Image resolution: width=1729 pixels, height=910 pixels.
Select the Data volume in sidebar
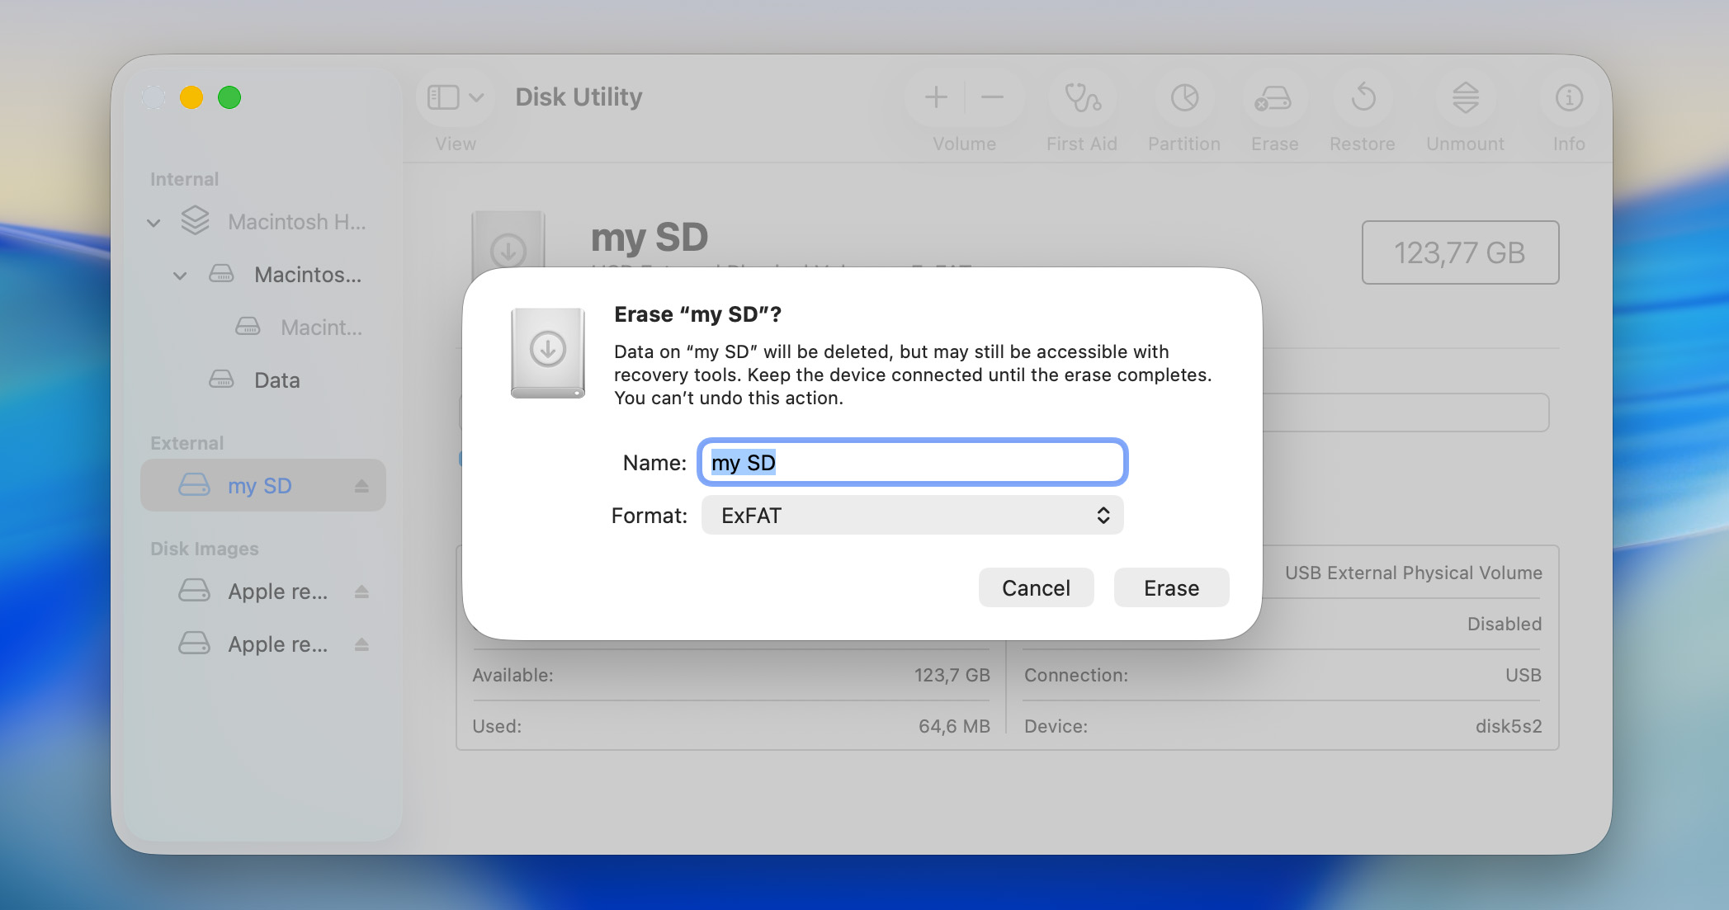(x=276, y=380)
